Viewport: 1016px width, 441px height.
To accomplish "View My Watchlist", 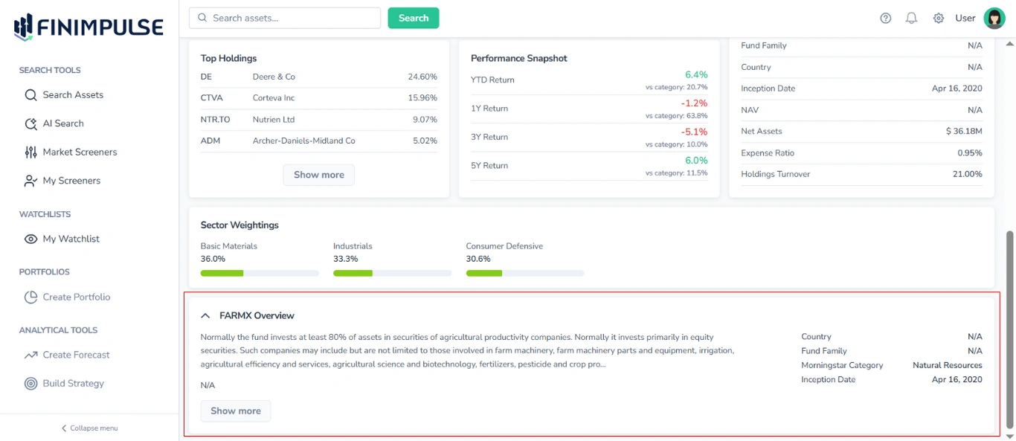I will [71, 239].
